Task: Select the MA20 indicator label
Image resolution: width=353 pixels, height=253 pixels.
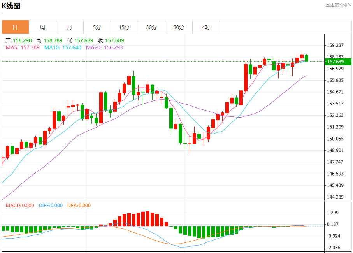Action: pyautogui.click(x=104, y=47)
